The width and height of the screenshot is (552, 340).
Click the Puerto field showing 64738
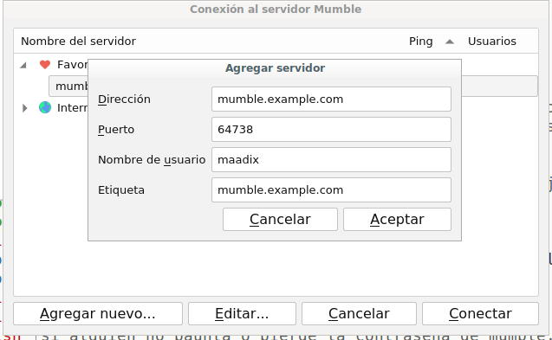(x=331, y=130)
